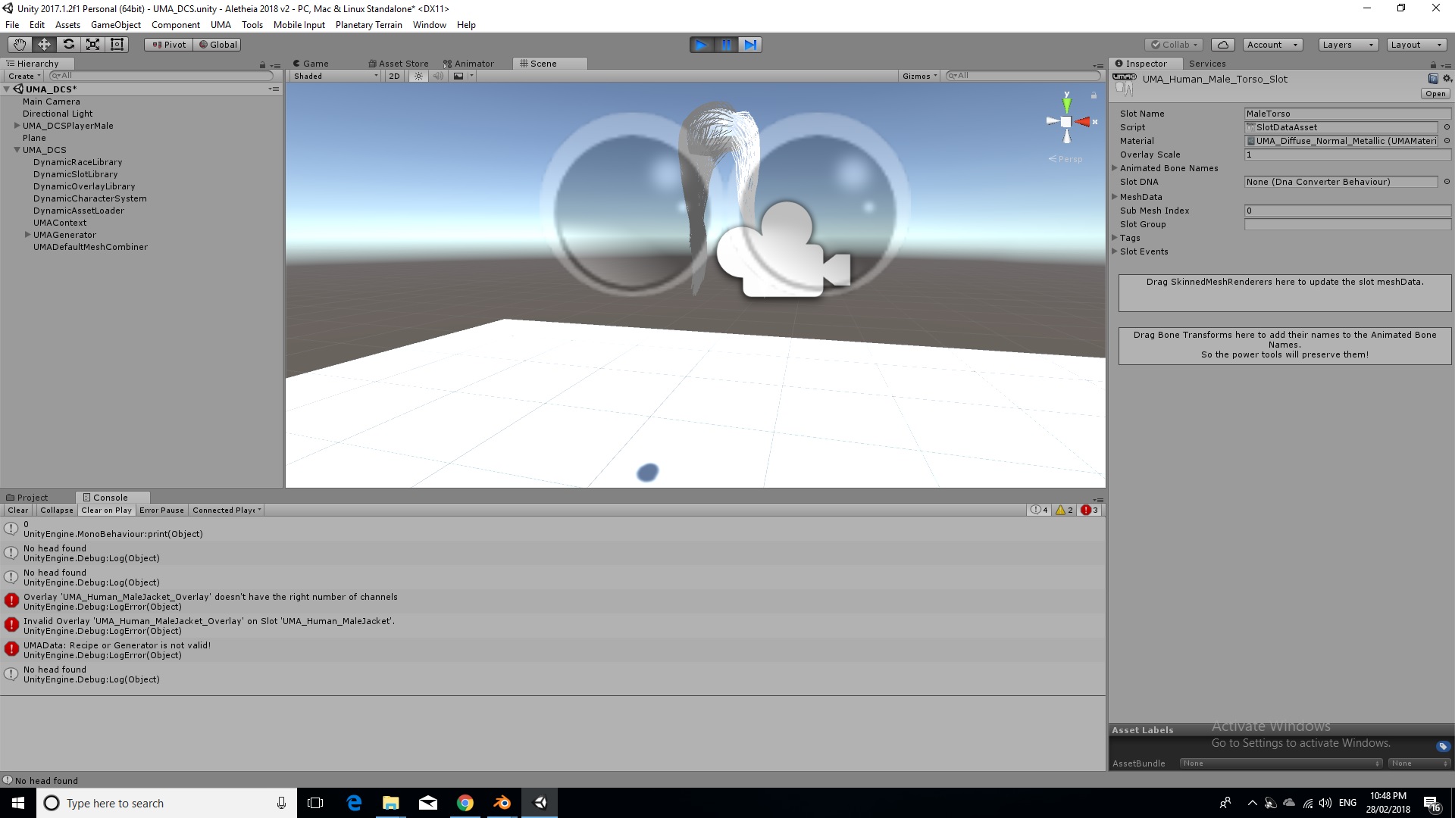Toggle 2D view in the Scene view
Image resolution: width=1455 pixels, height=818 pixels.
click(394, 76)
